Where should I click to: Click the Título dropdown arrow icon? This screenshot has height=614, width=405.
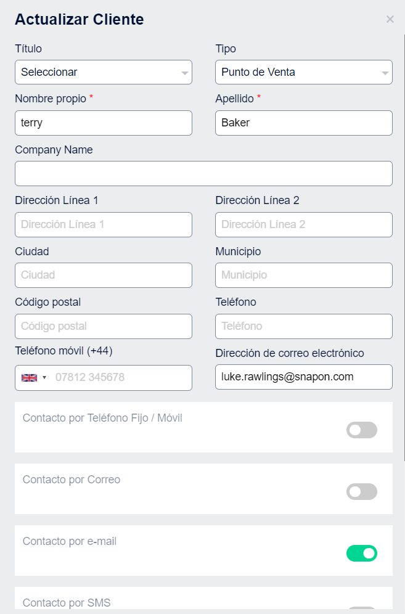(x=184, y=73)
